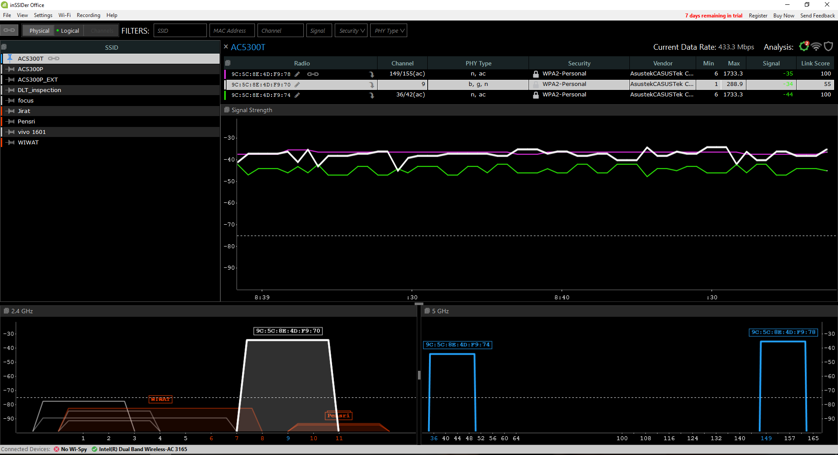This screenshot has height=455, width=838.
Task: Edit alias for radio 9C:5C:8E:4D:F9:78
Action: click(x=297, y=74)
